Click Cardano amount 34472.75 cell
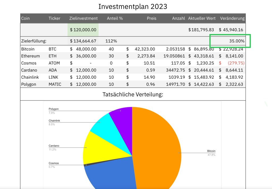The height and width of the screenshot is (189, 272). pyautogui.click(x=175, y=70)
